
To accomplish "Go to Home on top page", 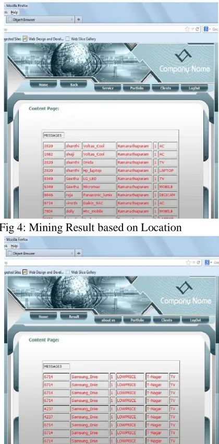I will click(x=43, y=84).
